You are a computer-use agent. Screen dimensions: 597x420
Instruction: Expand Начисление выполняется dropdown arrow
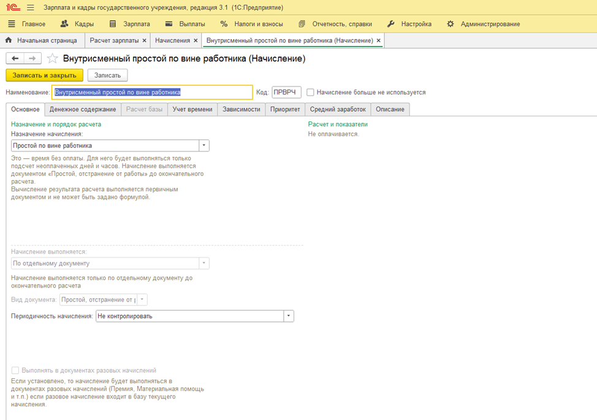point(204,263)
